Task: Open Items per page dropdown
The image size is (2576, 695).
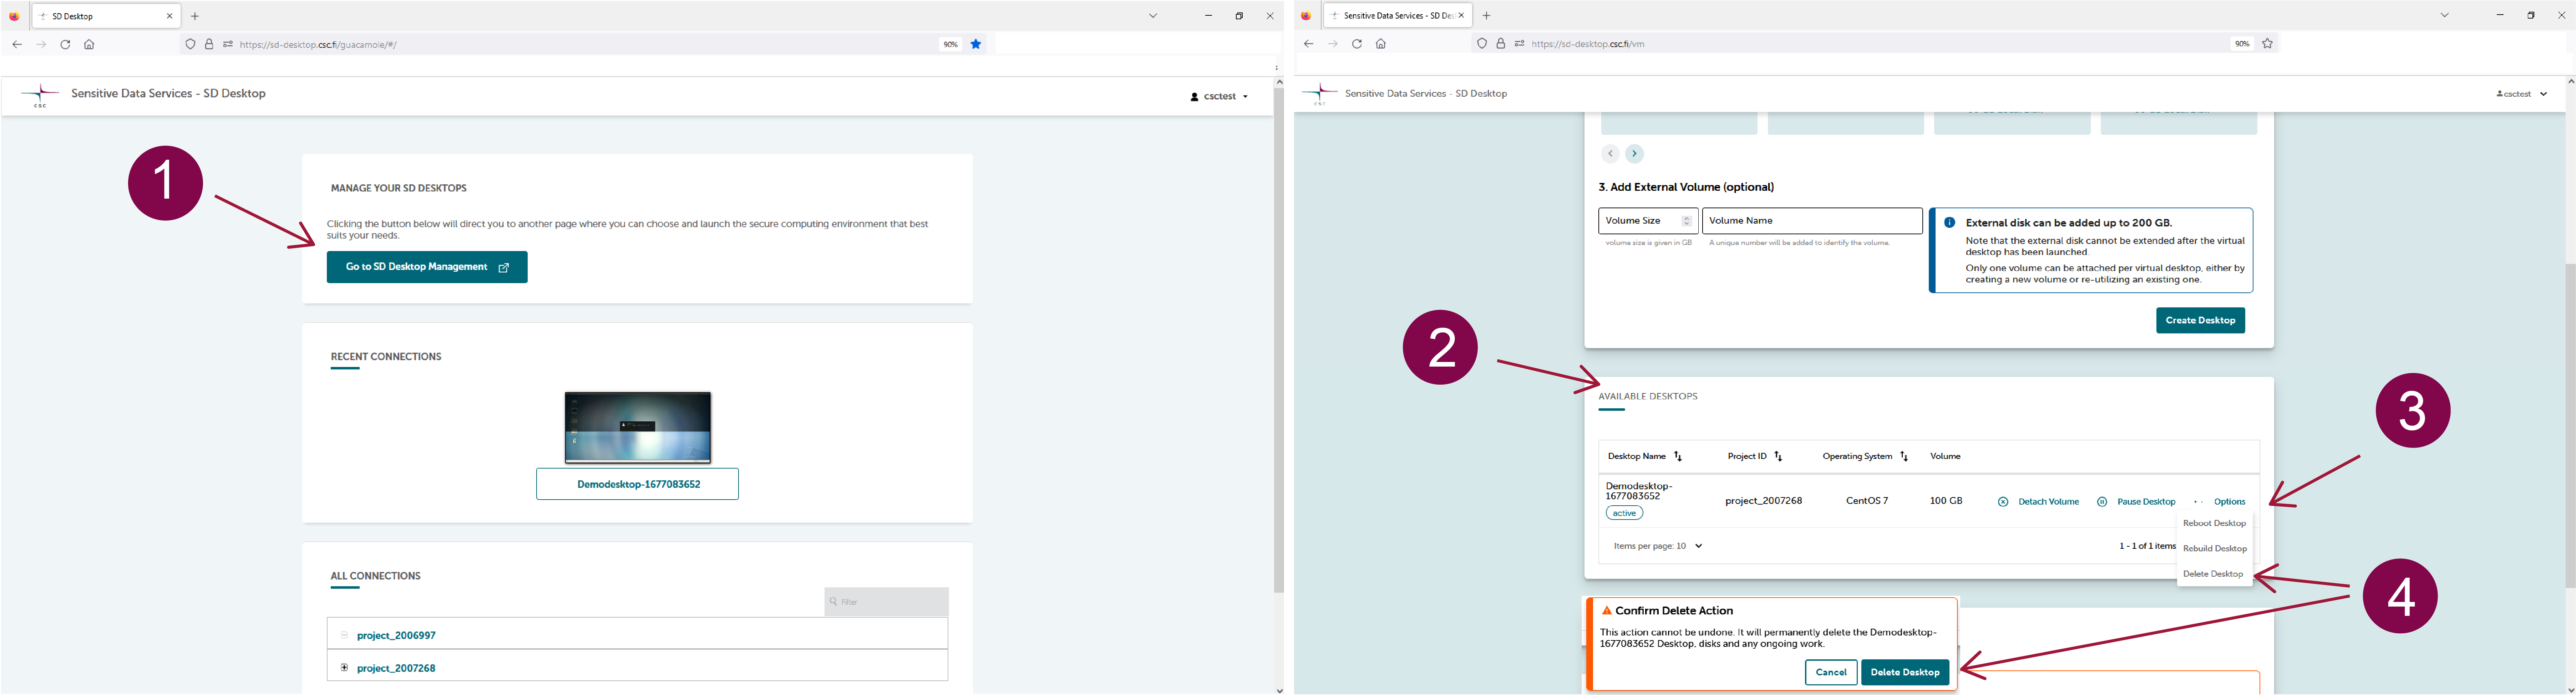Action: point(1658,546)
